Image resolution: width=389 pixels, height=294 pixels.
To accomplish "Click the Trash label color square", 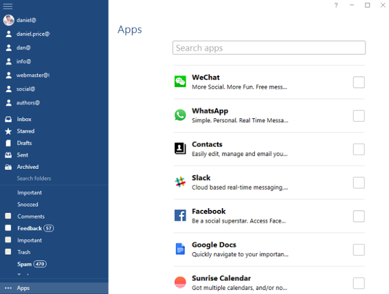I will coord(8,252).
